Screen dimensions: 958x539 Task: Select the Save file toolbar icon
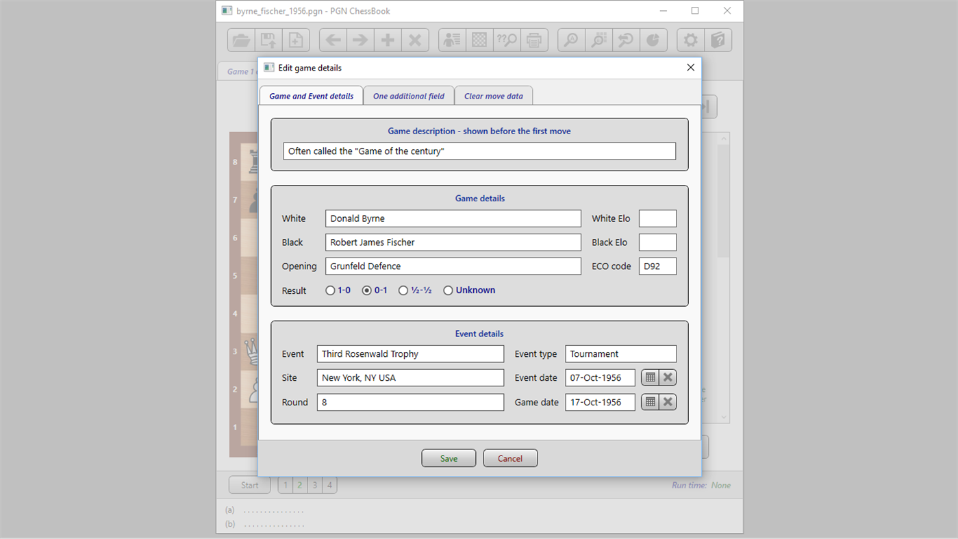[268, 40]
